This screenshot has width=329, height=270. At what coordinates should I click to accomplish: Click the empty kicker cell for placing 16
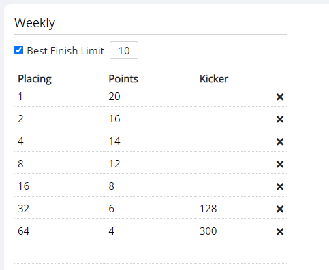coord(234,186)
